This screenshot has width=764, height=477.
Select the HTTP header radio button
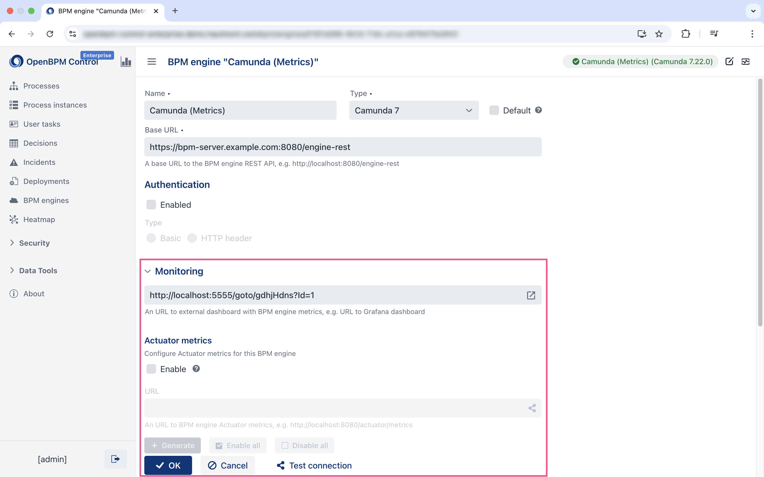[192, 238]
